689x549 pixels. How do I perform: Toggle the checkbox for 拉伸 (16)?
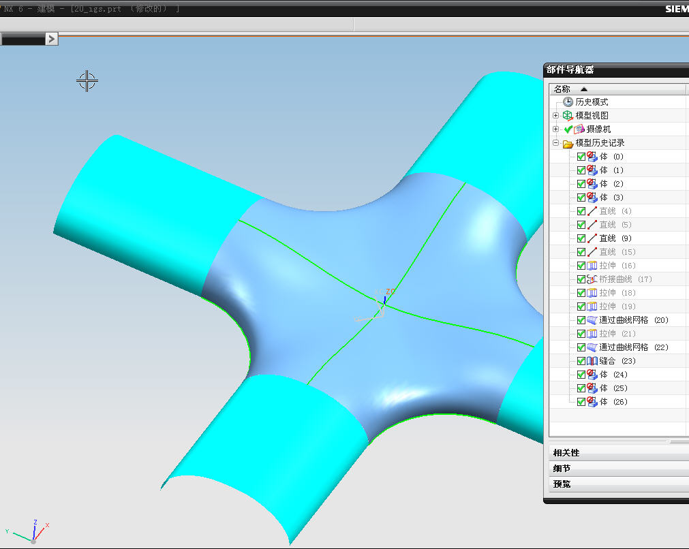[581, 266]
